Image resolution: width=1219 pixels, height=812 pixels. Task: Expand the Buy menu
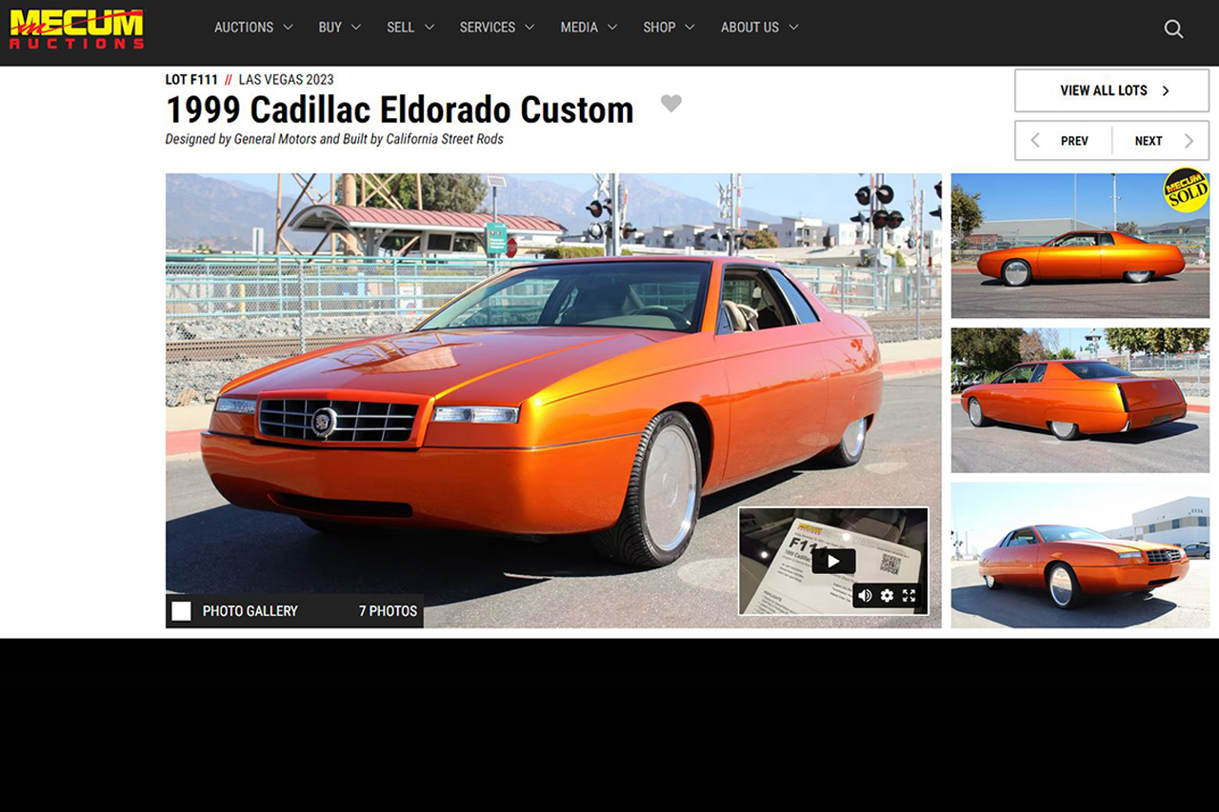(340, 28)
